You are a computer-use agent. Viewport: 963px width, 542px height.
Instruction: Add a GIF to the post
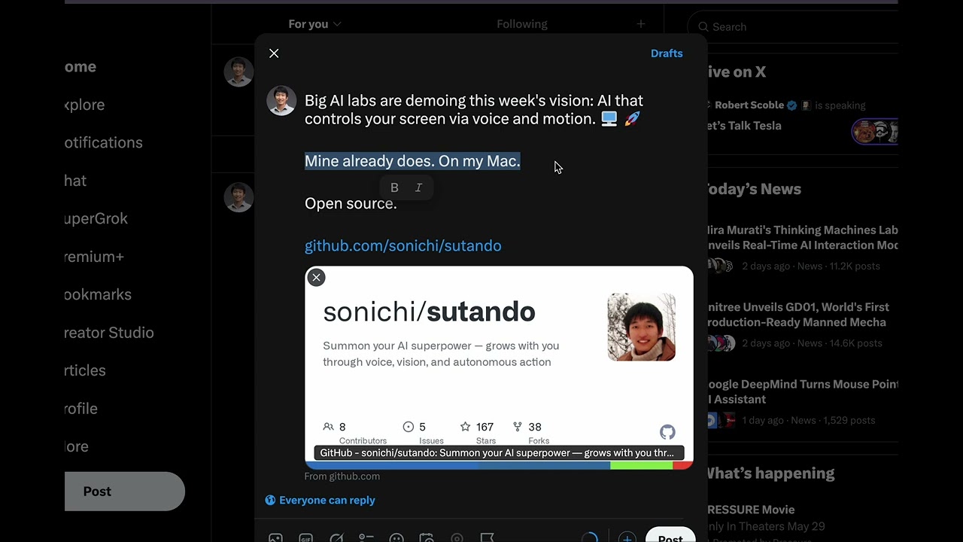point(306,537)
